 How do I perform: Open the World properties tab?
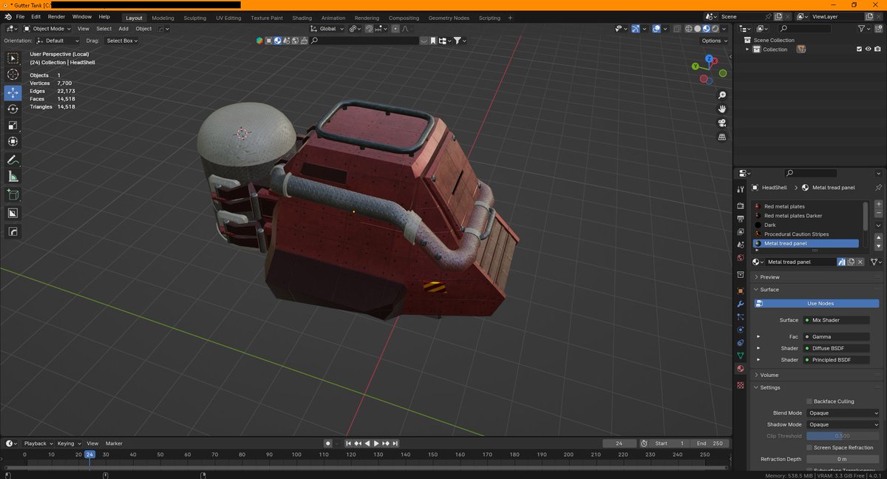[741, 258]
